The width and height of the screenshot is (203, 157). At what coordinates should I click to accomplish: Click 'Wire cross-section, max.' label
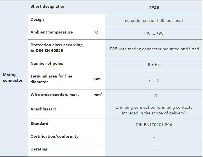click(54, 95)
